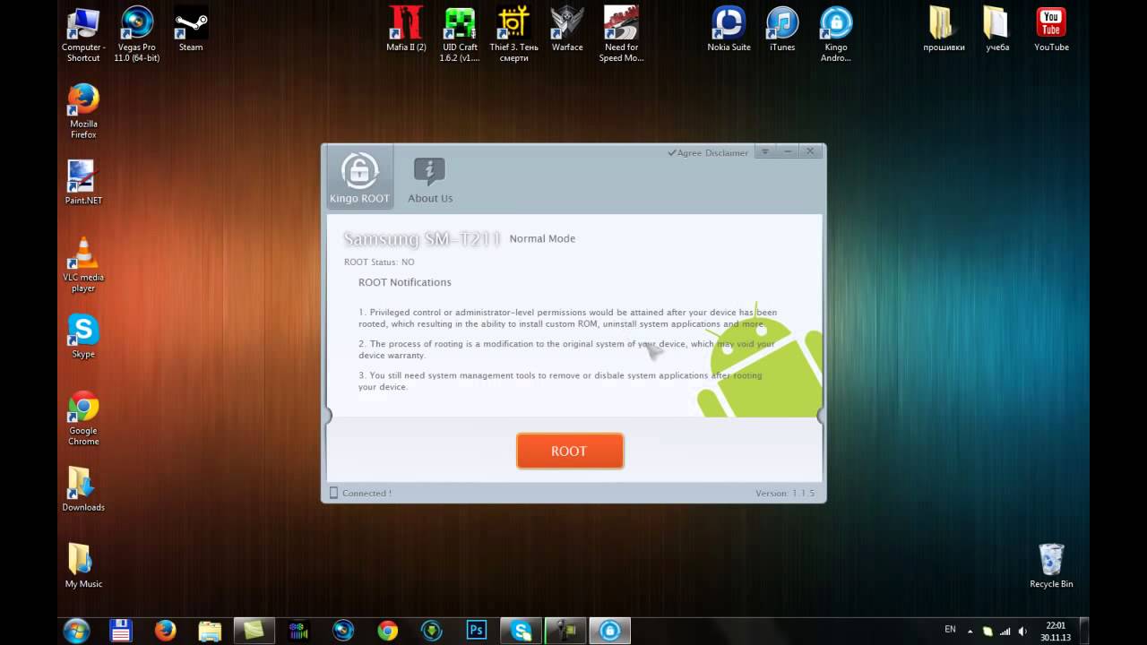Image resolution: width=1147 pixels, height=645 pixels.
Task: Close the Kingo ROOT window
Action: pyautogui.click(x=810, y=151)
